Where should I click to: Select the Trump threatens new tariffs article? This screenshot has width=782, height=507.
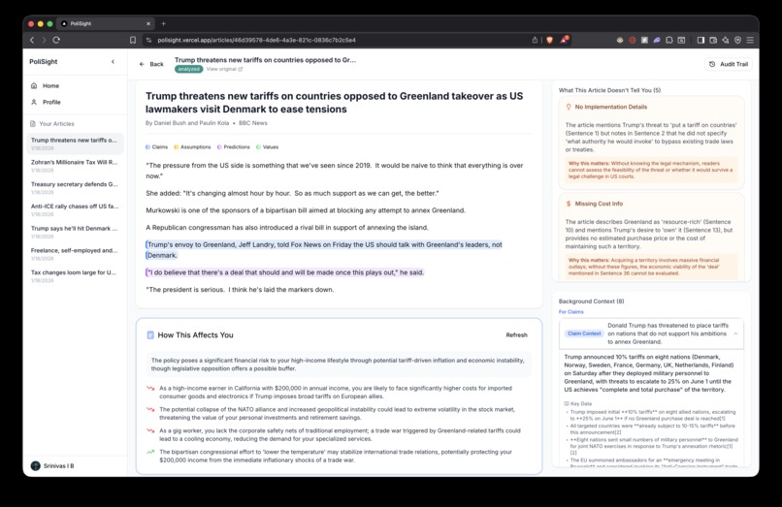pos(75,143)
